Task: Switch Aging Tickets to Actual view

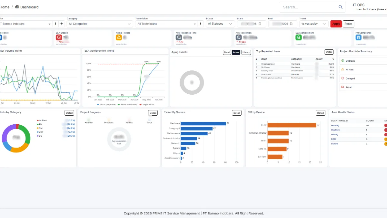Action: pos(236,52)
